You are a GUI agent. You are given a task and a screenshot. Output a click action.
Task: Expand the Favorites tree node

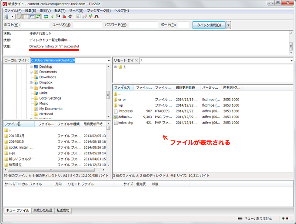31,88
